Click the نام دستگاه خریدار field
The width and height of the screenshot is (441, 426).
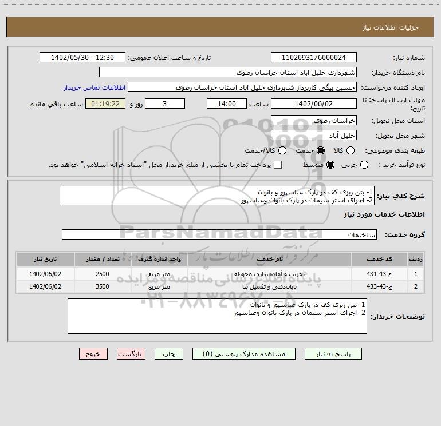click(x=228, y=73)
